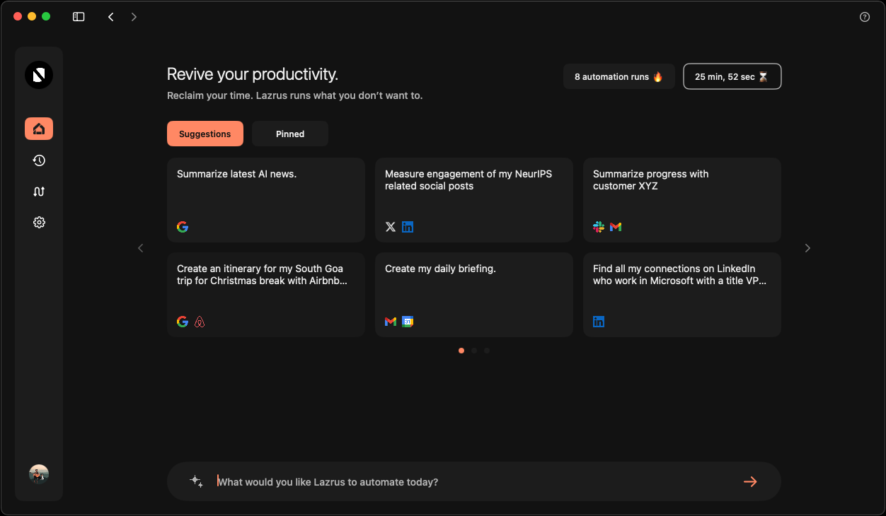
Task: Jump to second carousel page dot
Action: 474,351
